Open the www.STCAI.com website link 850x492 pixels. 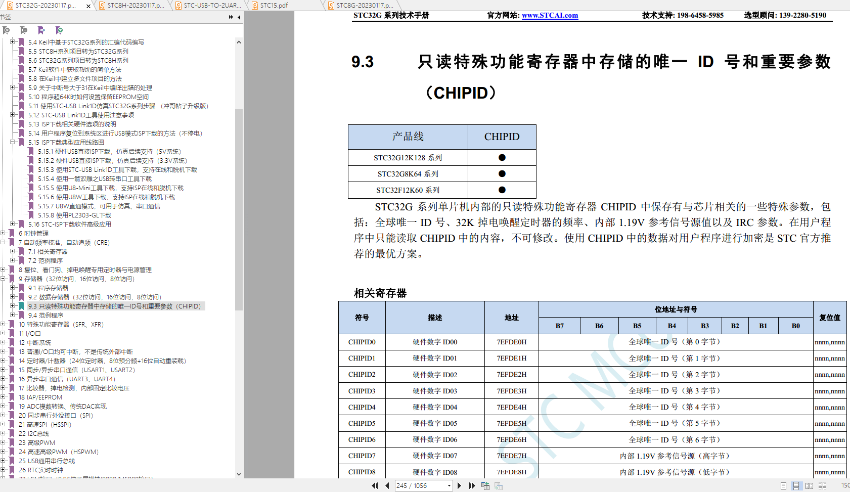pyautogui.click(x=550, y=15)
